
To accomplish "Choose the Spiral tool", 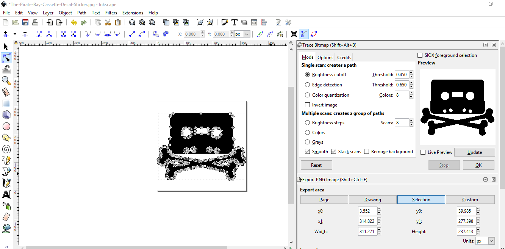I will [x=6, y=149].
